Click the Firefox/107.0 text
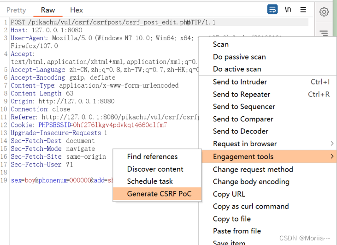 pyautogui.click(x=34, y=46)
